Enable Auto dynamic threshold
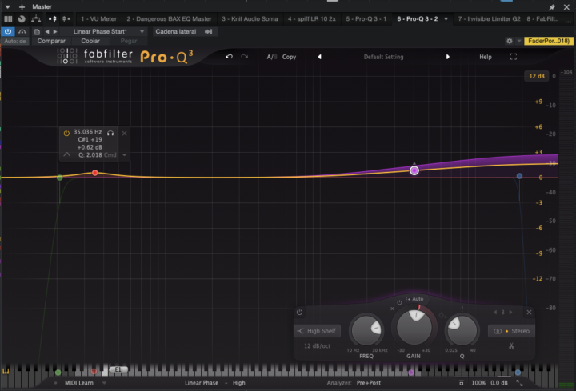This screenshot has width=576, height=391. tap(414, 299)
